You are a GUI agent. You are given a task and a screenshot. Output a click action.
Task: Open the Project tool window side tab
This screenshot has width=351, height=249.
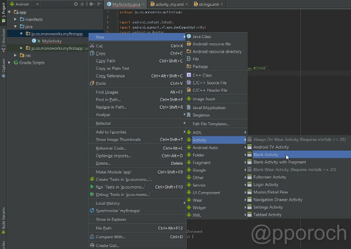coord(3,12)
